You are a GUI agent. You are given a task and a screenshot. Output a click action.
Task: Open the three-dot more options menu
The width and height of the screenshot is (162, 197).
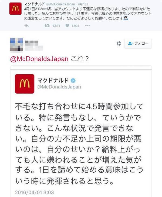point(87,26)
